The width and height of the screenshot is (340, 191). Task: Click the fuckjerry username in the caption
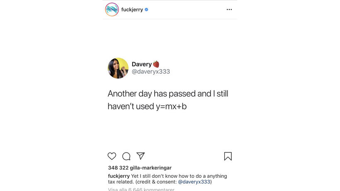click(x=119, y=176)
